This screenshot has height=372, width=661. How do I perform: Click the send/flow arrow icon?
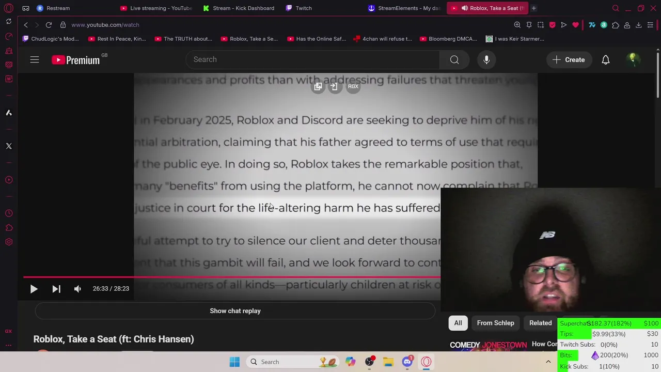click(x=564, y=25)
